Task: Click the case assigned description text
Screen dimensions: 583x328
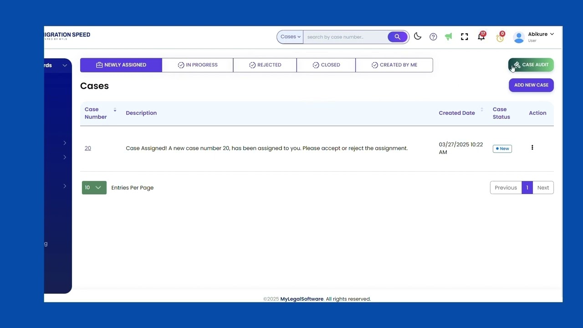Action: click(266, 148)
